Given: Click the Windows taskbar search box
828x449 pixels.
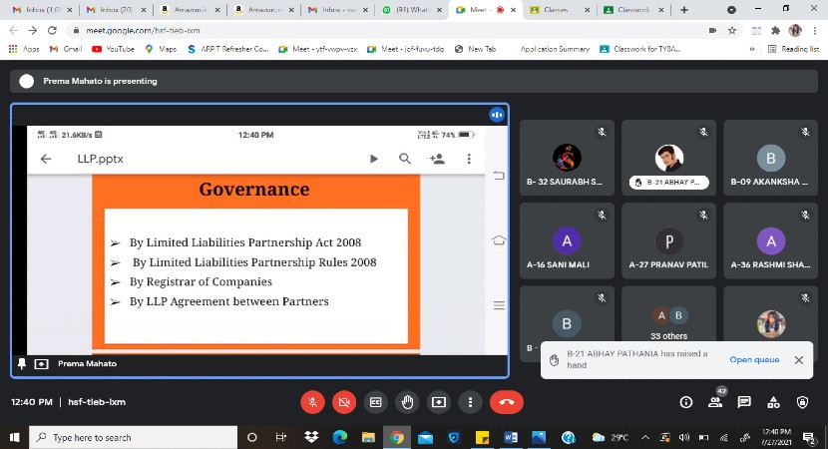Looking at the screenshot, I should click(x=130, y=437).
